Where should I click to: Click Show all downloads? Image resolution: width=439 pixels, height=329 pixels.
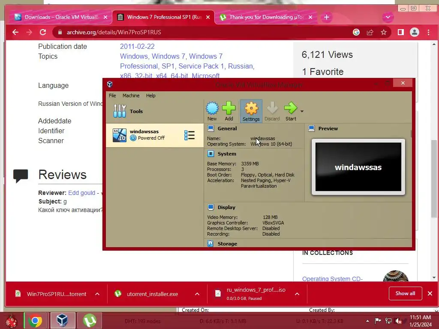pyautogui.click(x=405, y=293)
